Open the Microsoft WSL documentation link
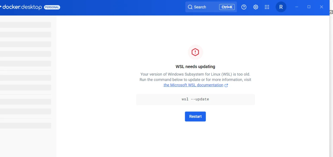This screenshot has width=333, height=157. (193, 85)
